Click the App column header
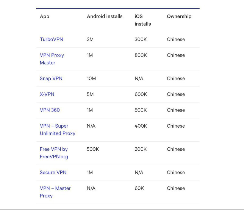 [45, 16]
